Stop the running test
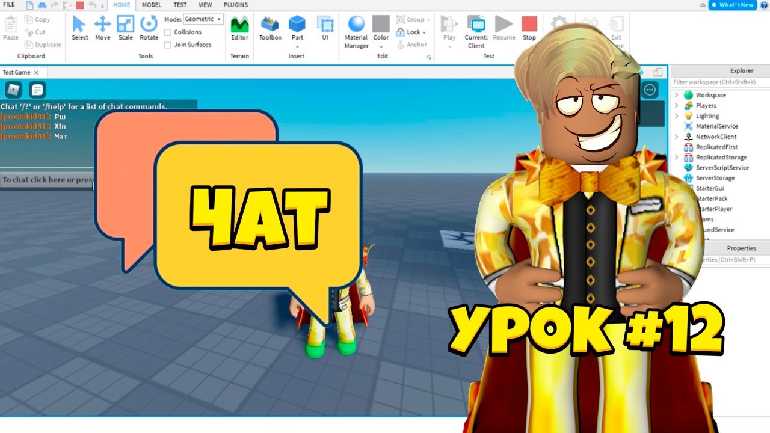This screenshot has height=433, width=770. 529,28
